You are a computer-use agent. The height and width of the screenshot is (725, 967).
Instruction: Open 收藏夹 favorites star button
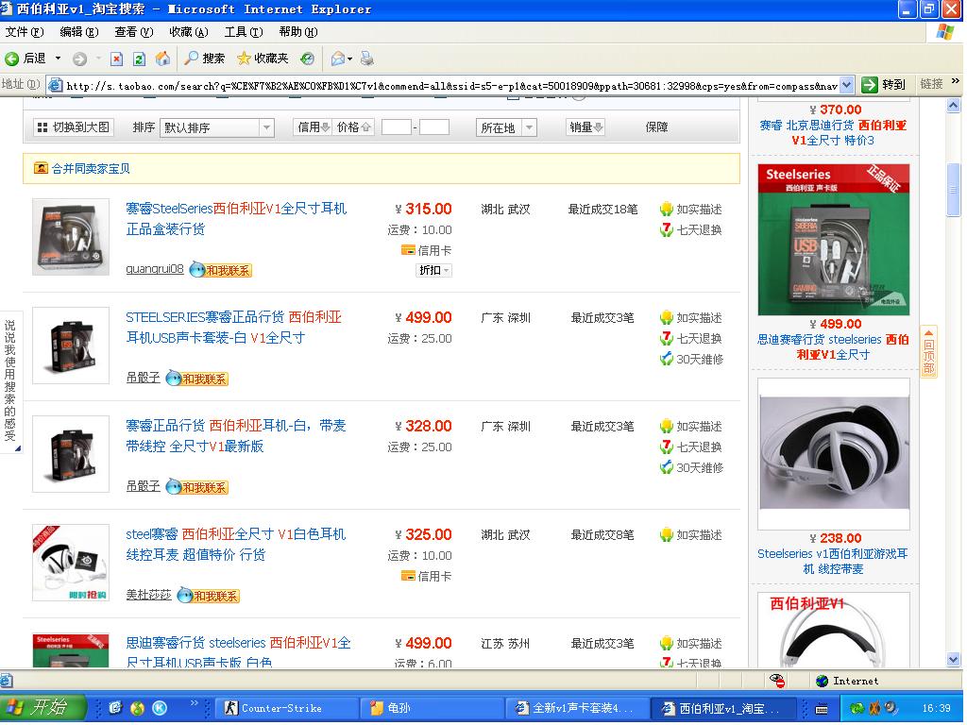click(x=263, y=59)
